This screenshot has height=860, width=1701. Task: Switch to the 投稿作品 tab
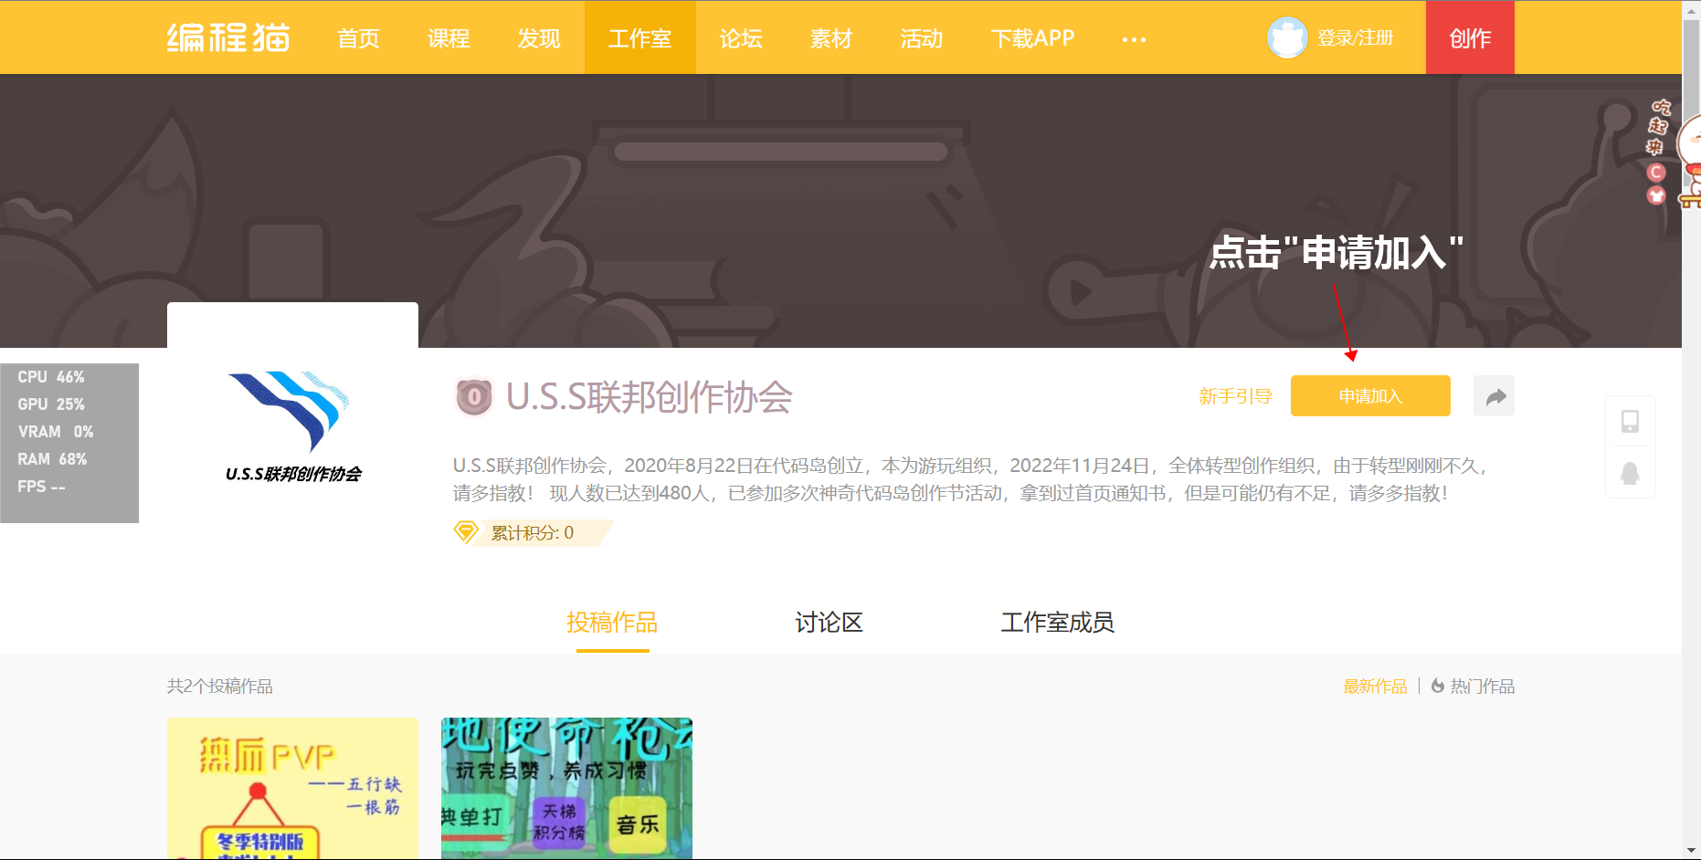pos(612,623)
